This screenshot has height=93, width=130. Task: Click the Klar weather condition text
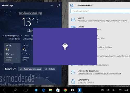pyautogui.click(x=30, y=31)
